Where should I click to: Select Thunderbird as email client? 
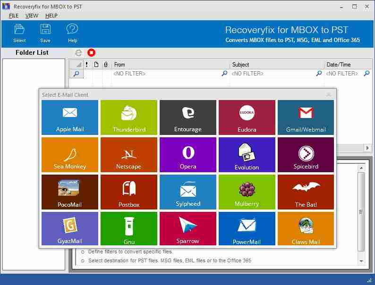[x=129, y=117]
